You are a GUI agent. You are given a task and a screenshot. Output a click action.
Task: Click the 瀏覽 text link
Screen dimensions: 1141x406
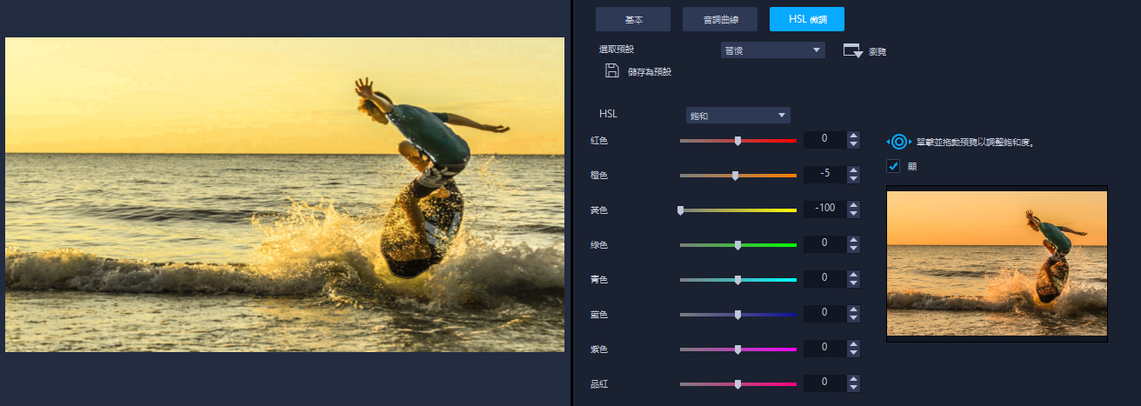pos(877,52)
